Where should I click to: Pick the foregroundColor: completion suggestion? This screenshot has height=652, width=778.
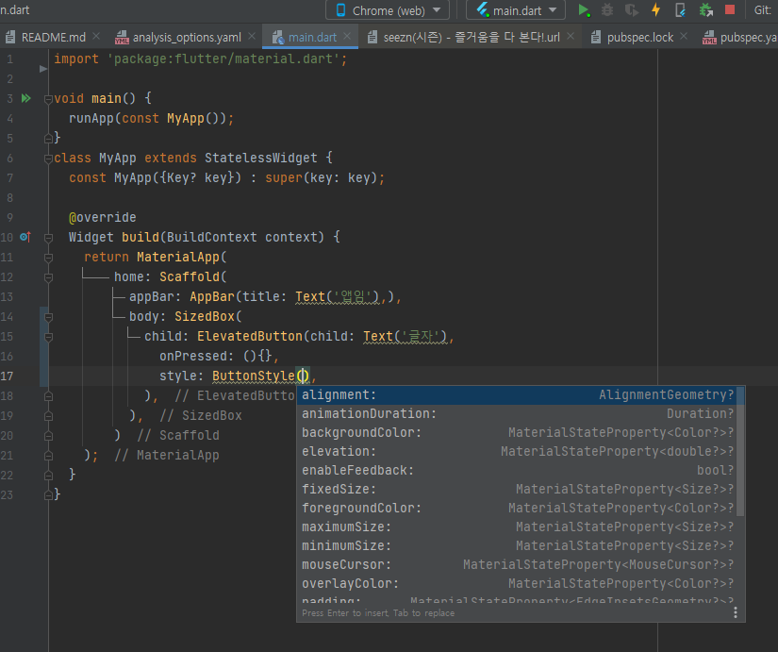517,508
